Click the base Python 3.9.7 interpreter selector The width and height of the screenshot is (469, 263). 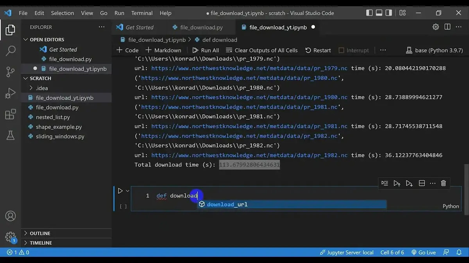(434, 50)
